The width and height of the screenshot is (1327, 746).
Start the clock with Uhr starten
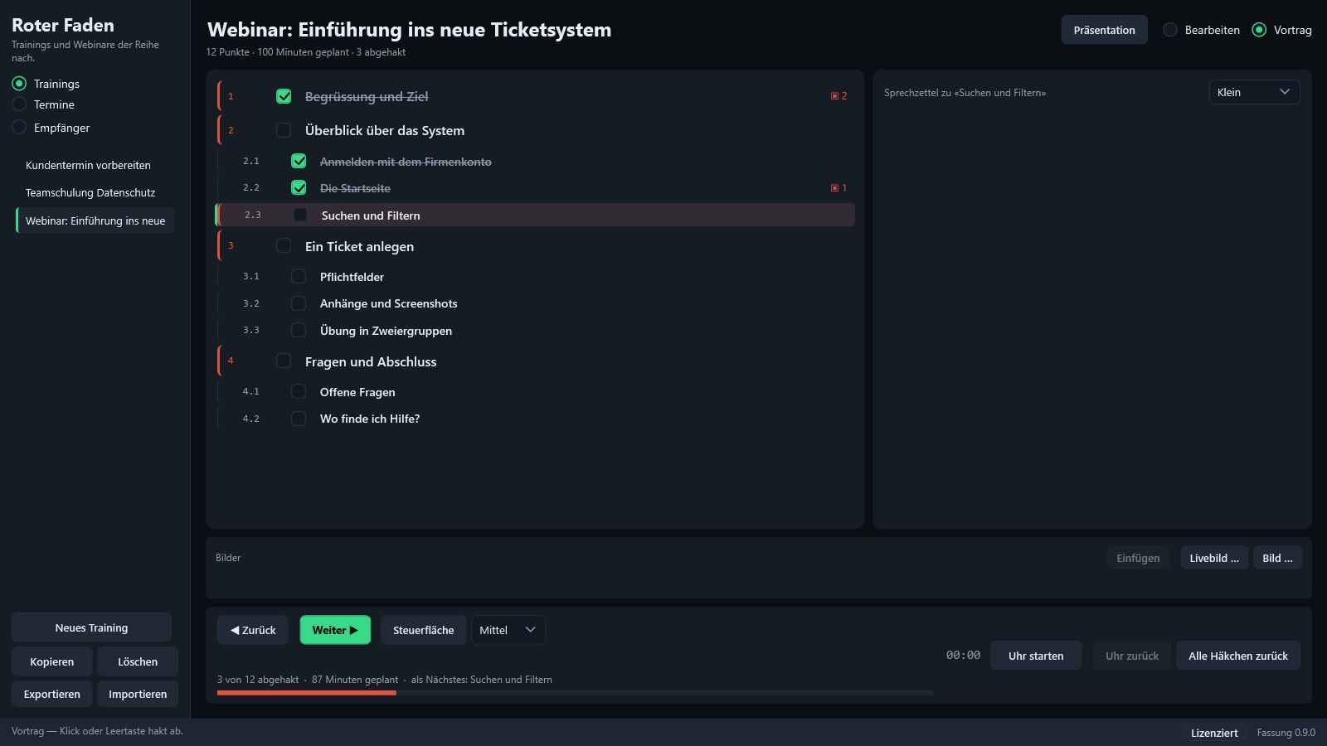(x=1036, y=656)
